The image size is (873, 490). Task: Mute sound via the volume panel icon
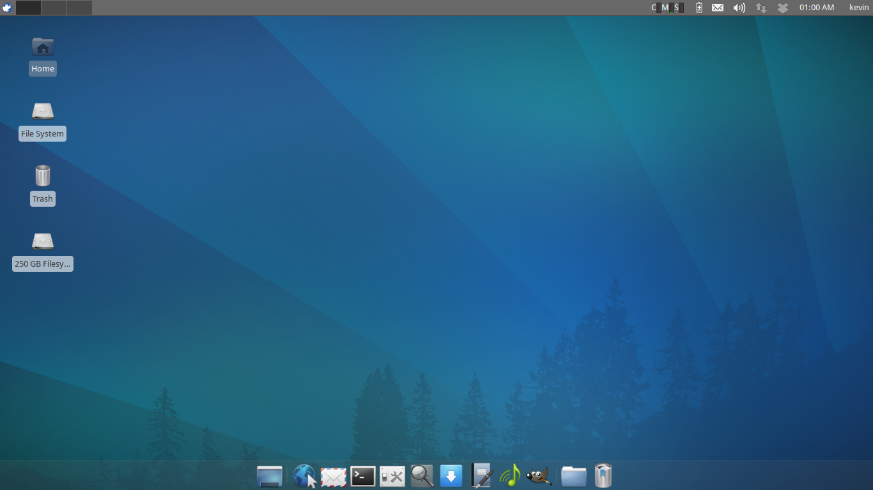(739, 7)
